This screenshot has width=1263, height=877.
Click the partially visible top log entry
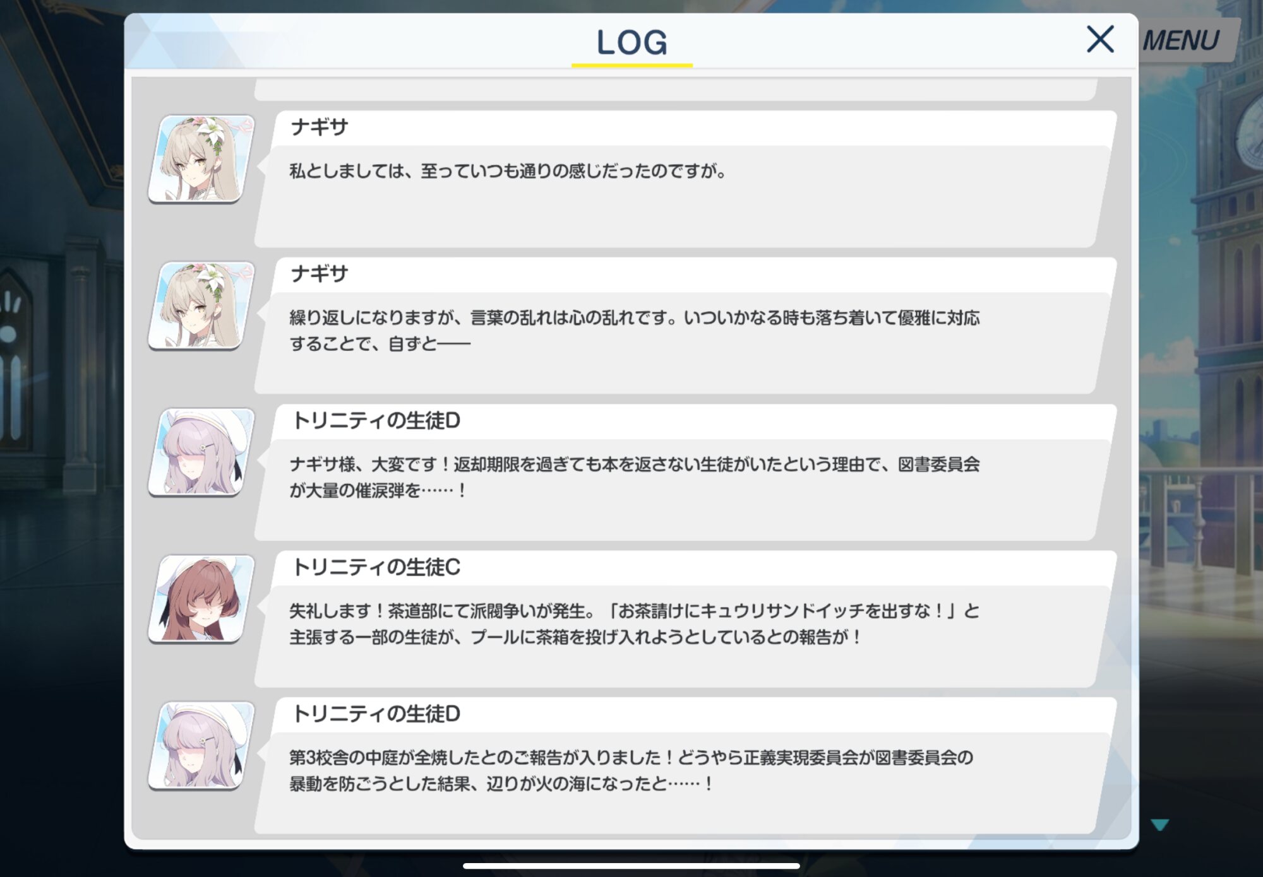[x=676, y=90]
